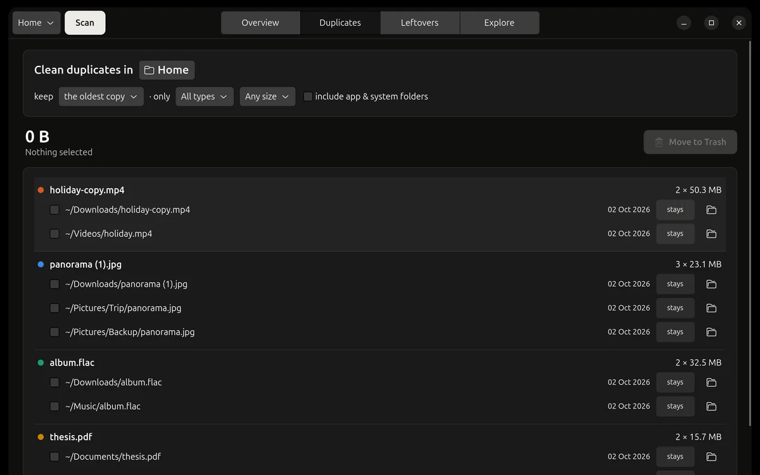Click the 3 × 23.1 MB size label

(698, 264)
